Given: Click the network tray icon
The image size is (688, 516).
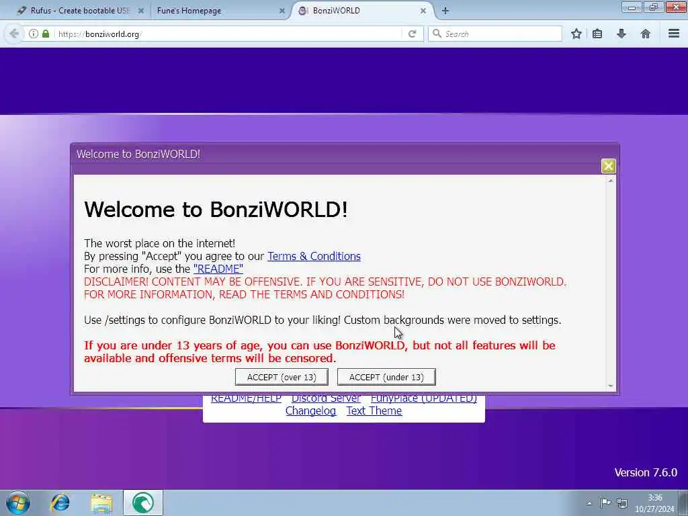Looking at the screenshot, I should pyautogui.click(x=622, y=503).
